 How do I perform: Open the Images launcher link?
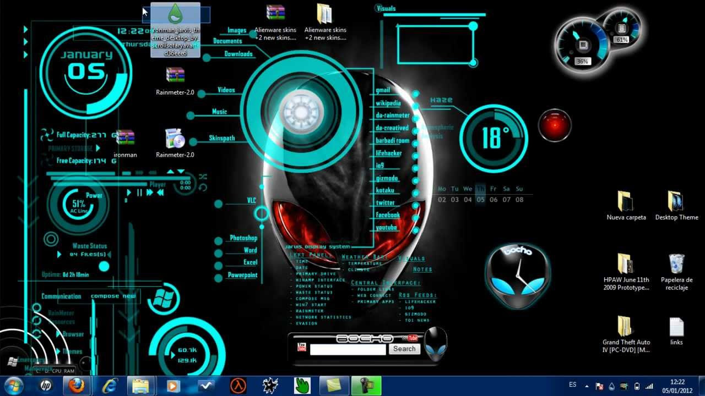(x=237, y=30)
